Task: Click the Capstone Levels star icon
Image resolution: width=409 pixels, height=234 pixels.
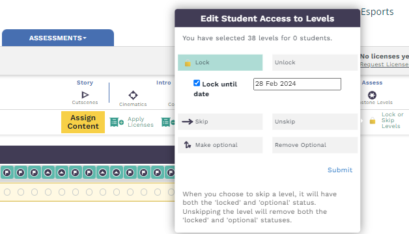Action: point(372,95)
